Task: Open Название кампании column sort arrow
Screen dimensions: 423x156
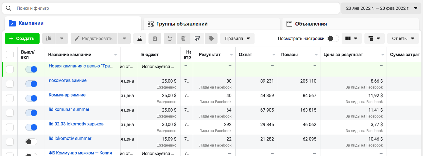Action: click(116, 55)
